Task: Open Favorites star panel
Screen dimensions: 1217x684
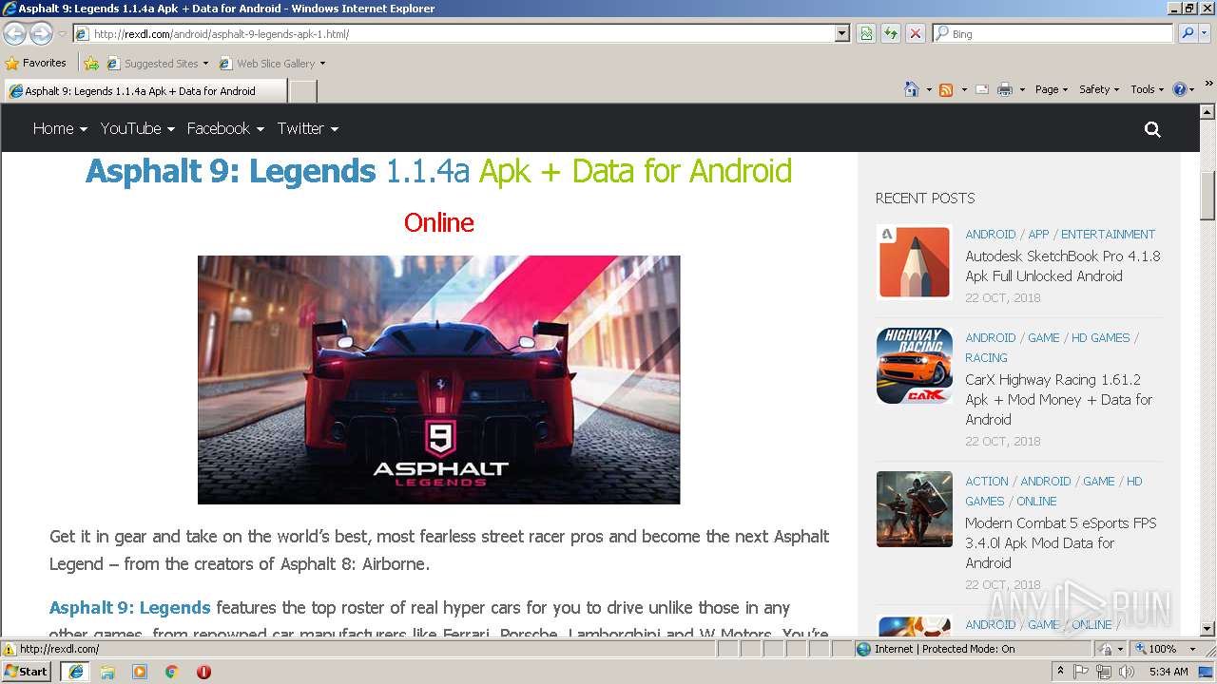Action: pyautogui.click(x=35, y=63)
